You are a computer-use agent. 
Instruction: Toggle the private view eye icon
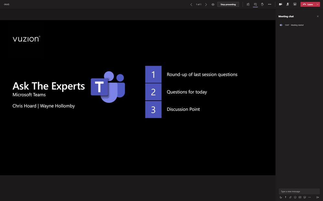point(213,4)
